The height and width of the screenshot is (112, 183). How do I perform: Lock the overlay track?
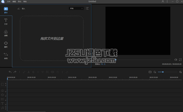6,96
